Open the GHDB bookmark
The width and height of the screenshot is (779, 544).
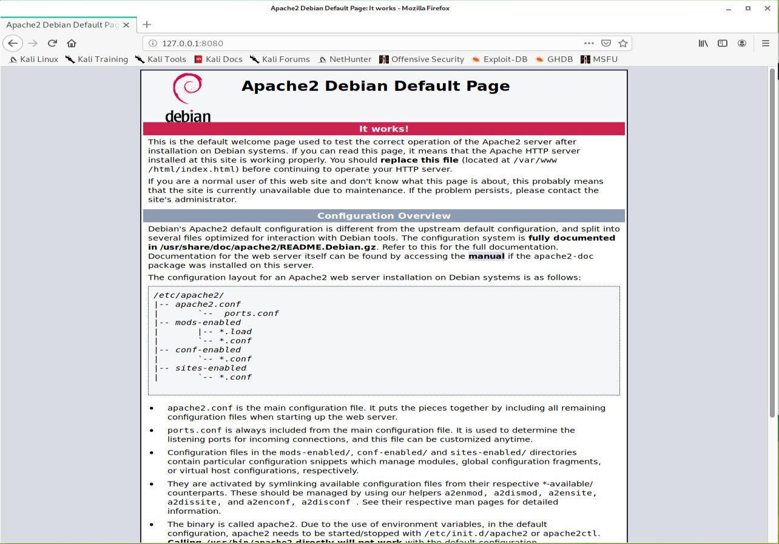pyautogui.click(x=555, y=59)
